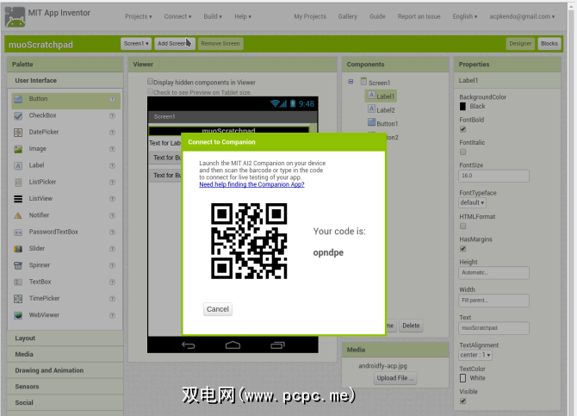This screenshot has height=416, width=577.
Task: Expand the Drawing and Animation section
Action: pyautogui.click(x=65, y=370)
